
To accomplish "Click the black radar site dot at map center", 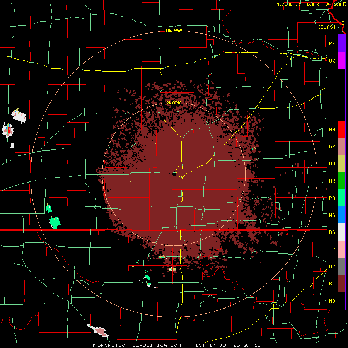I will [174, 174].
